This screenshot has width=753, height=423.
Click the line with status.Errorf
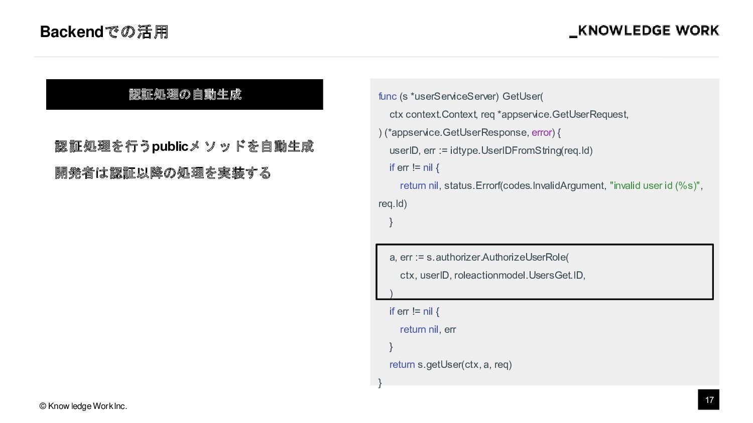click(551, 185)
